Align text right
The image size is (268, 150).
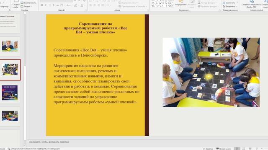tap(98, 5)
